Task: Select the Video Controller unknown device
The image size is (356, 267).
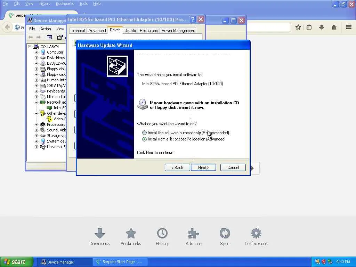Action: point(59,119)
